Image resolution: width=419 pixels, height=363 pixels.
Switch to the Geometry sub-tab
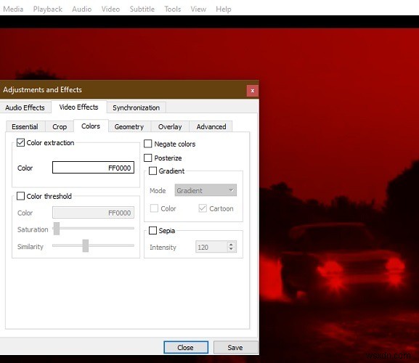coord(129,126)
